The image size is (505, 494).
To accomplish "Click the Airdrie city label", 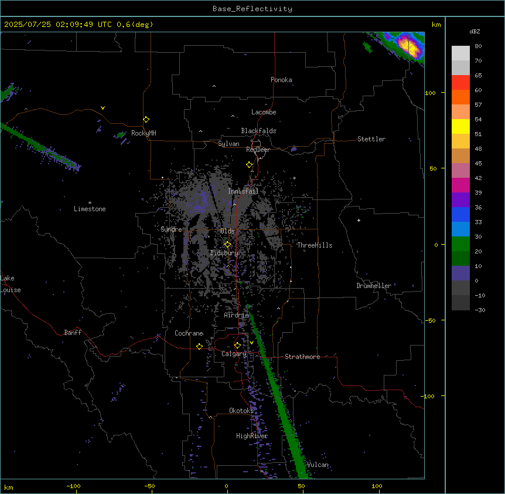I will tap(237, 315).
